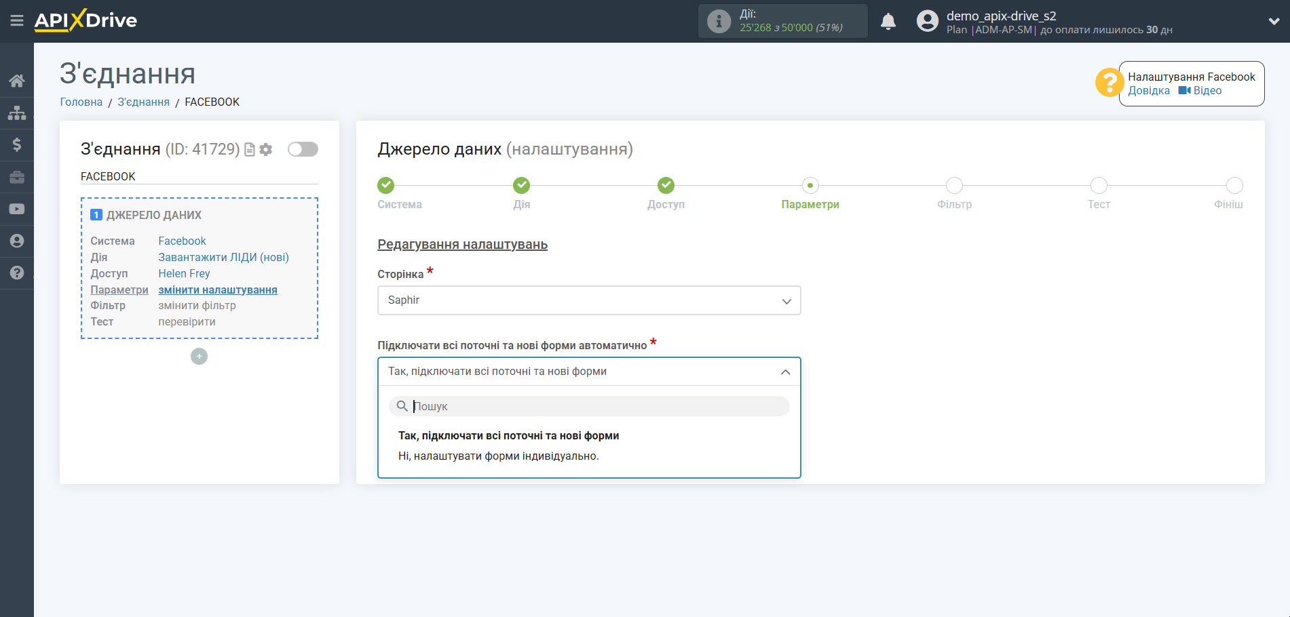Open the 'Довідка' help link for Facebook setup
Viewport: 1290px width, 617px height.
point(1147,90)
